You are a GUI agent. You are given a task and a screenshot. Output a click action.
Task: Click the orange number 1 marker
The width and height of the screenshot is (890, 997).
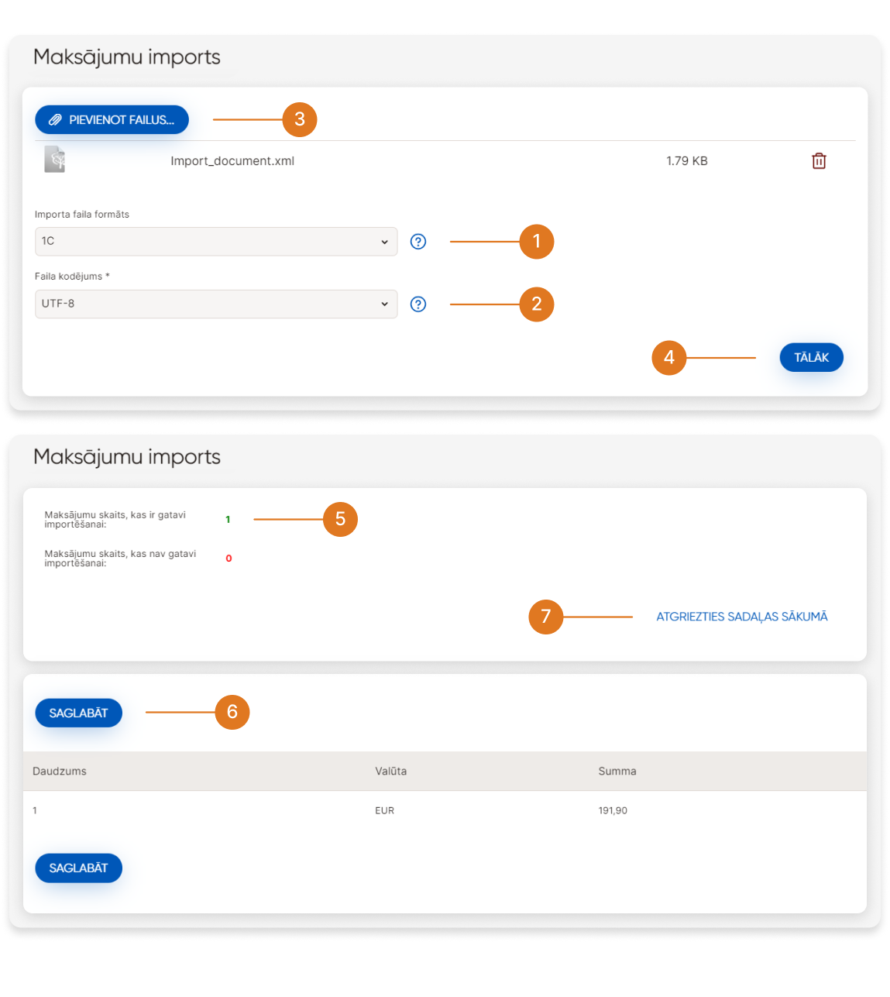click(536, 242)
